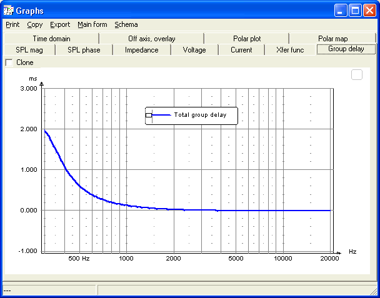
Task: Minimize the Graphs window
Action: tap(341, 11)
